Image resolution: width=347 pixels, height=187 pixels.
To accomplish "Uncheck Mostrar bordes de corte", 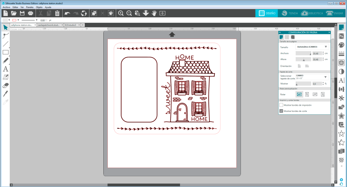I will [x=281, y=111].
